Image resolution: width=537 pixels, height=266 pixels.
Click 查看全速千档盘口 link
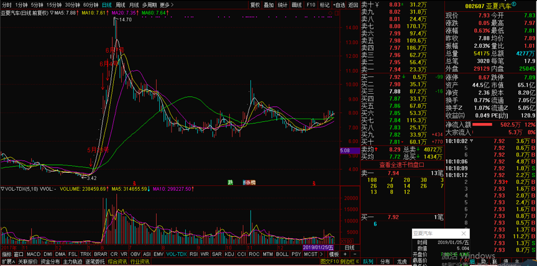[398, 164]
